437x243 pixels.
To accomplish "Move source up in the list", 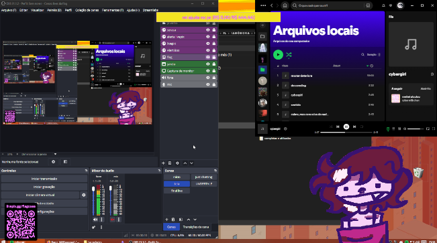I will coord(185,163).
